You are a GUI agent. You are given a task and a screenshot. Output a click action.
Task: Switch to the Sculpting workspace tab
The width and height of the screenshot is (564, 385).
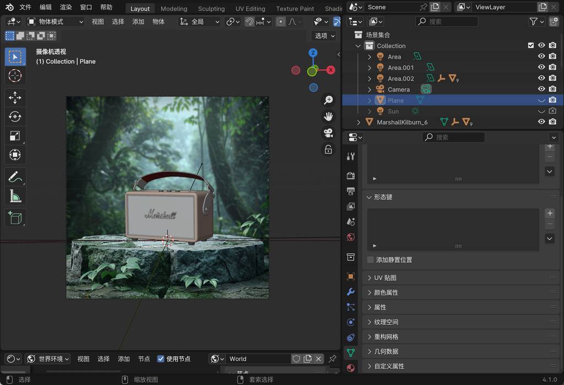click(x=211, y=9)
